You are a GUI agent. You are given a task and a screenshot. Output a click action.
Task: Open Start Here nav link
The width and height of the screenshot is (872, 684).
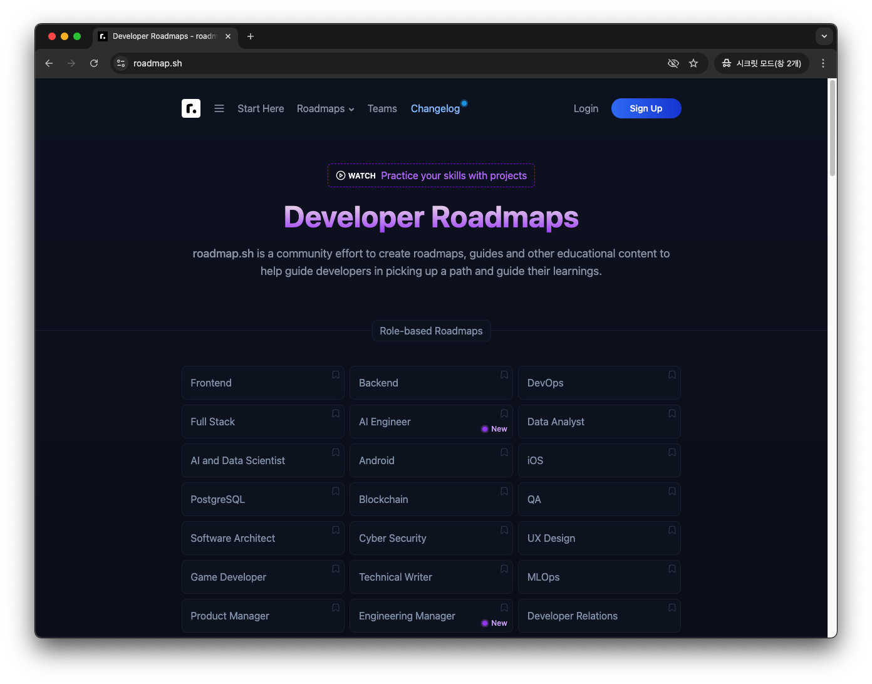261,108
